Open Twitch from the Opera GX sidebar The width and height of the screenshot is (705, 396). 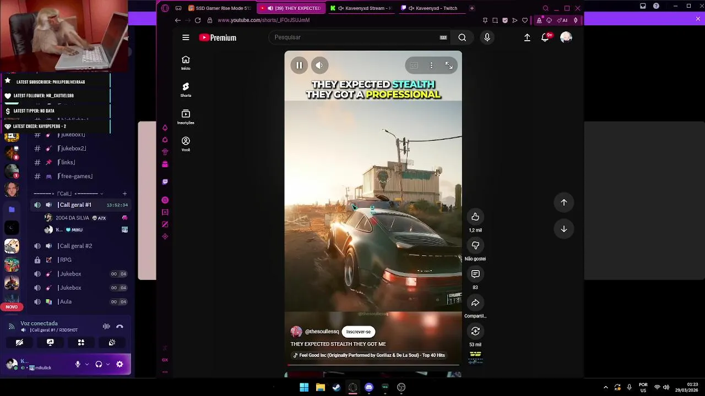(x=165, y=182)
